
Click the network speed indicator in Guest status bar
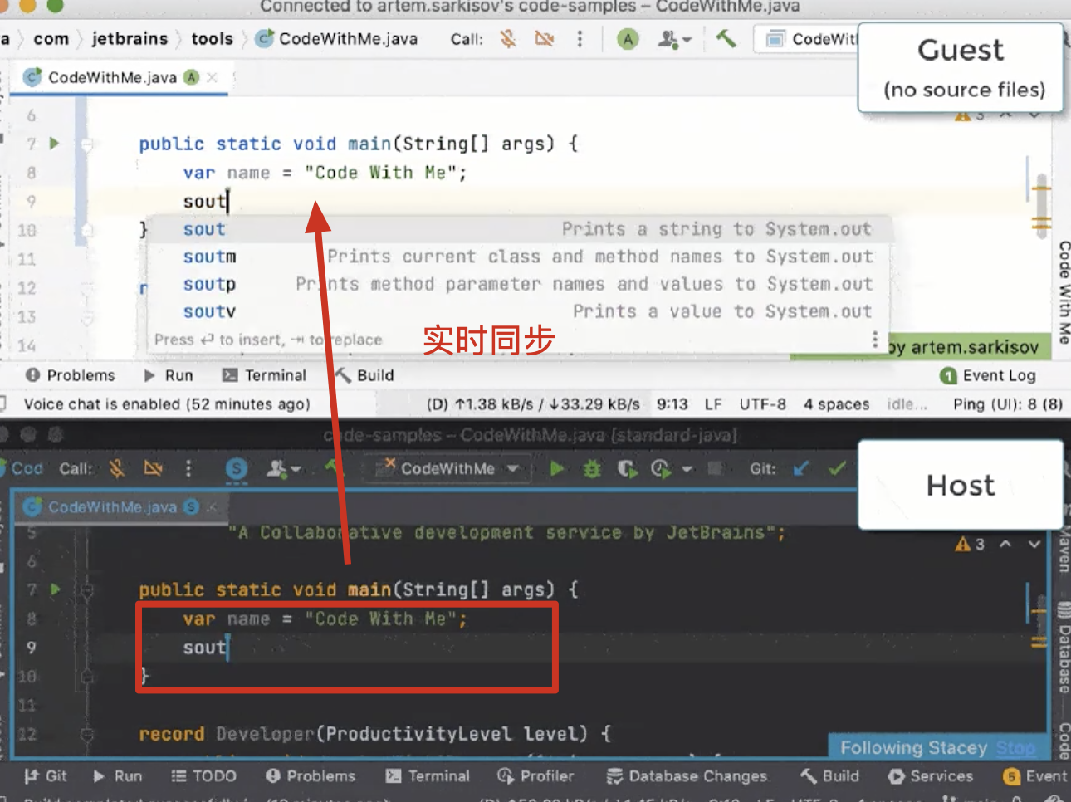pos(533,404)
